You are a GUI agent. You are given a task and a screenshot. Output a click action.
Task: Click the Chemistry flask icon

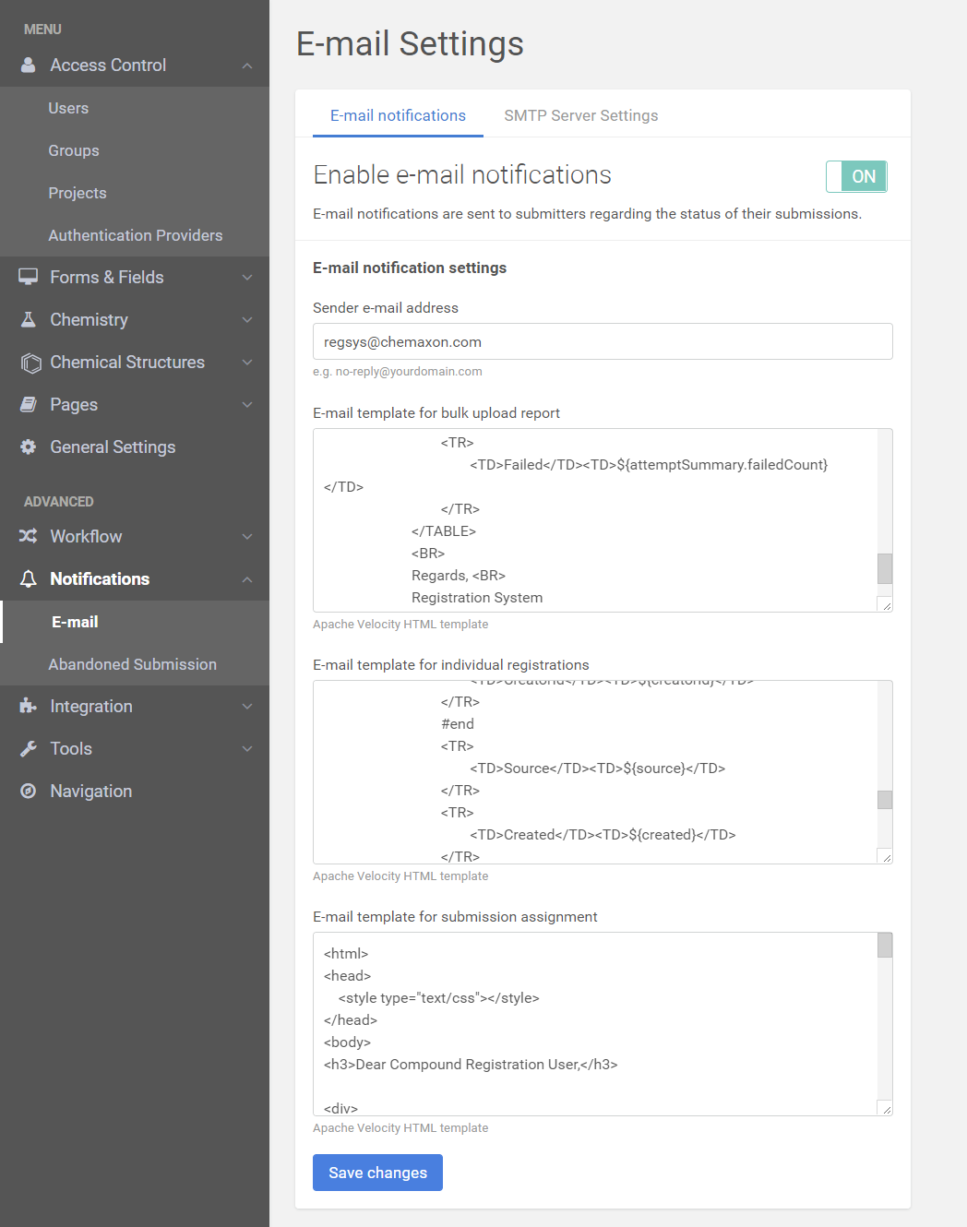point(29,319)
